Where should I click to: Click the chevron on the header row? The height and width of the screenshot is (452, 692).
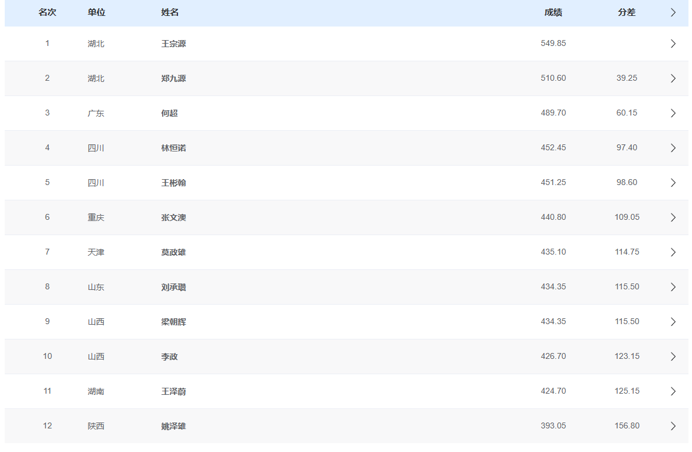[x=673, y=12]
